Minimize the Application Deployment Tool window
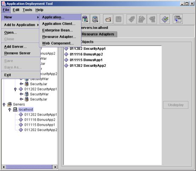 (182, 4)
